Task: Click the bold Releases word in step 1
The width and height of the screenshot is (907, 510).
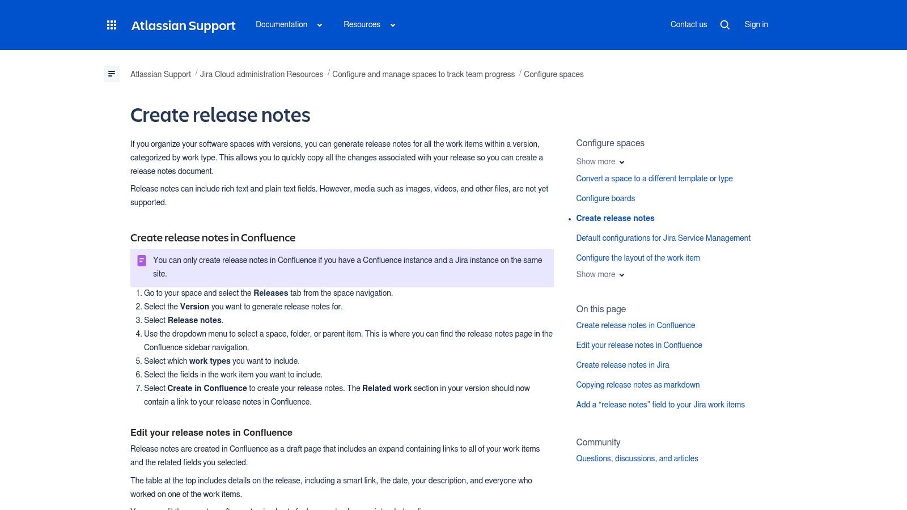Action: [x=270, y=293]
